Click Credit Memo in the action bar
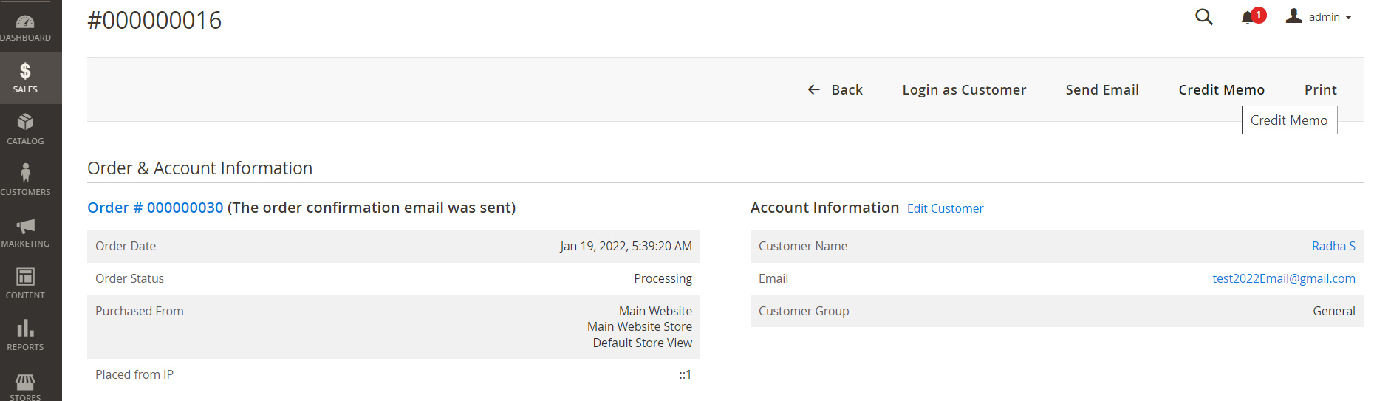The width and height of the screenshot is (1374, 401). tap(1221, 90)
